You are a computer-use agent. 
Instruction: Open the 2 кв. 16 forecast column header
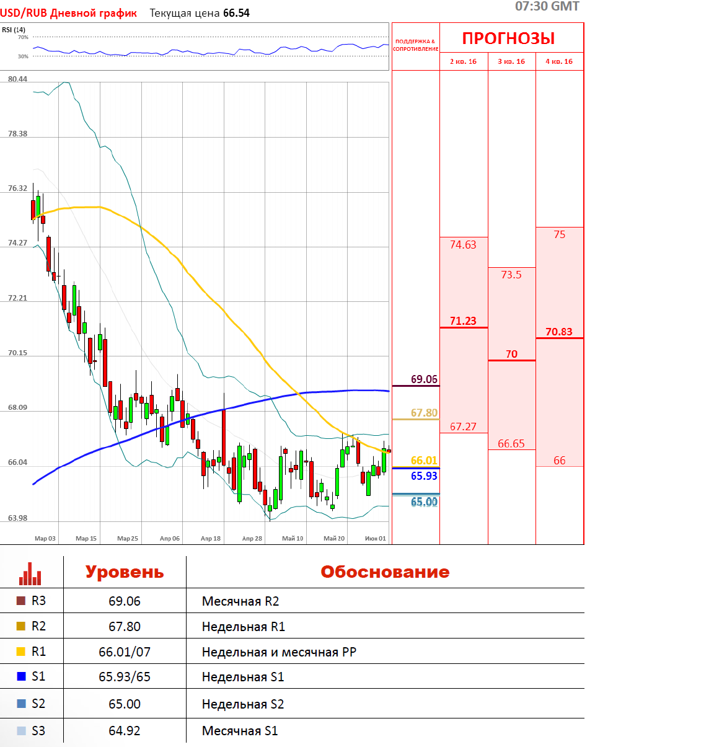[x=464, y=61]
